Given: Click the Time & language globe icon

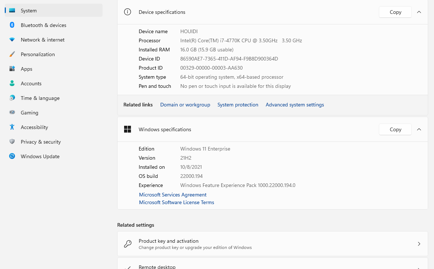Looking at the screenshot, I should [x=12, y=98].
